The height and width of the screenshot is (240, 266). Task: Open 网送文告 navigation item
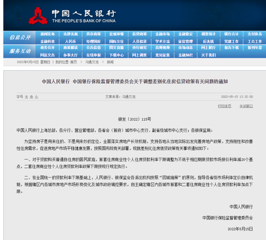pyautogui.click(x=48, y=55)
